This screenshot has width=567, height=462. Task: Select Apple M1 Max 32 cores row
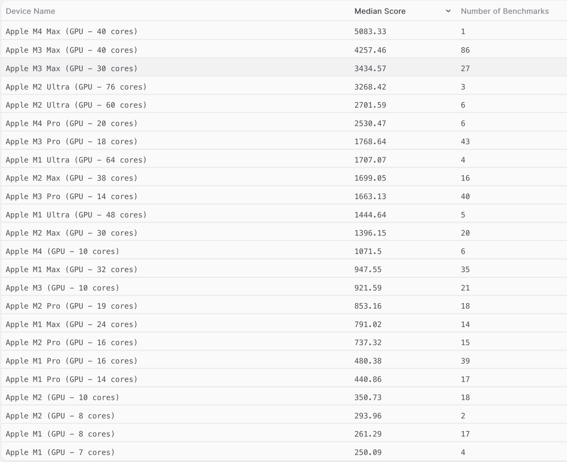coord(71,270)
